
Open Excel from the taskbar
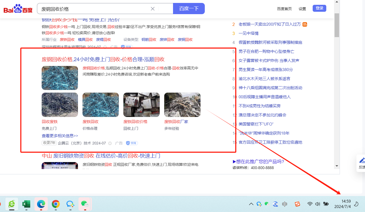click(x=26, y=204)
